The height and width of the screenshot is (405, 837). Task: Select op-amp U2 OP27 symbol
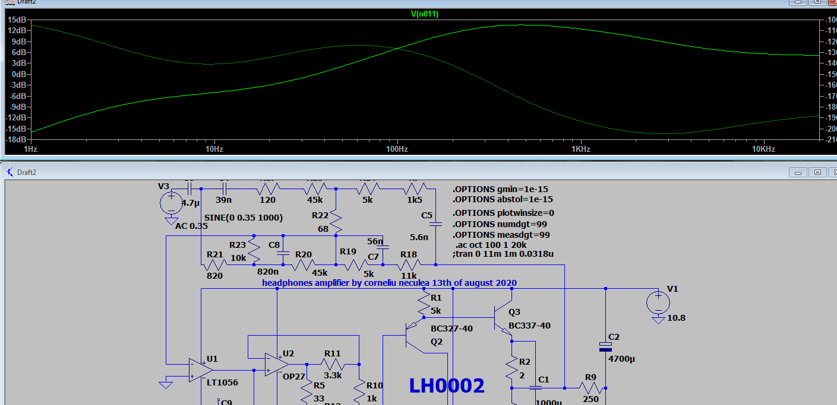coord(278,365)
